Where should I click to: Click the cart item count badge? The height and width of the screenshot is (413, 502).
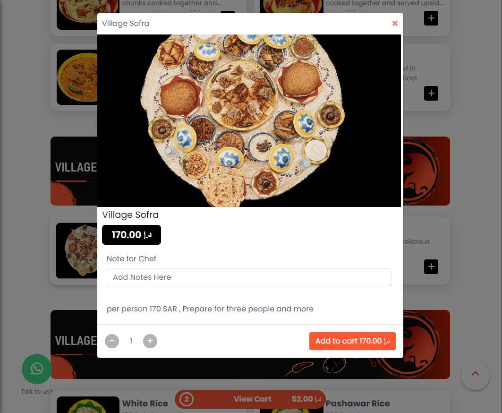pyautogui.click(x=187, y=399)
